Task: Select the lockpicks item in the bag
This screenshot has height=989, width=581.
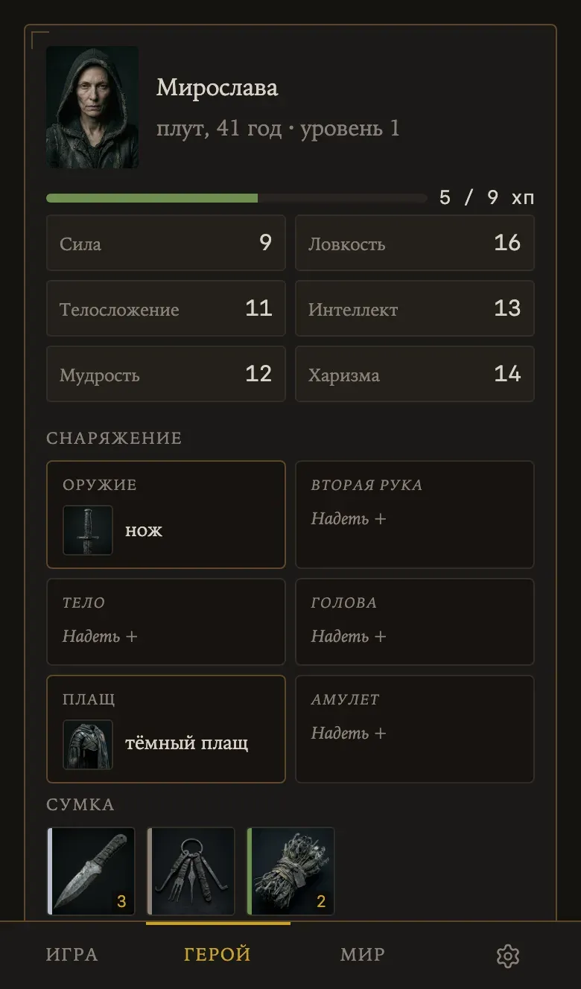Action: pyautogui.click(x=191, y=871)
